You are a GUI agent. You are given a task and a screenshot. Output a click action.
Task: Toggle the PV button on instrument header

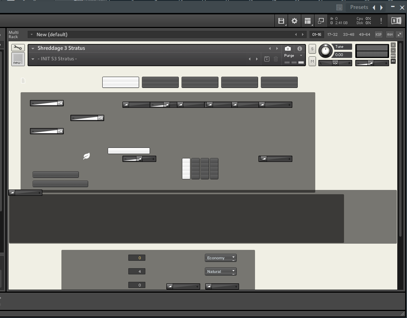[393, 61]
